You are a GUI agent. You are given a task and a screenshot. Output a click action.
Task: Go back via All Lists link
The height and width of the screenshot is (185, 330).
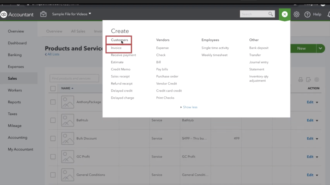[x=53, y=54]
